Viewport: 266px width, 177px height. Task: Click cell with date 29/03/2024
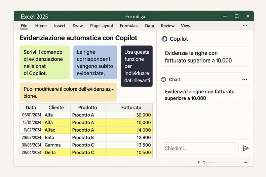click(x=31, y=137)
